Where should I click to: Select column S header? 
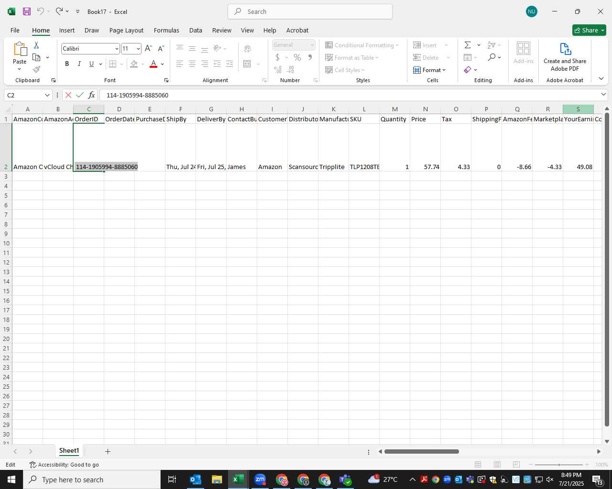point(578,109)
